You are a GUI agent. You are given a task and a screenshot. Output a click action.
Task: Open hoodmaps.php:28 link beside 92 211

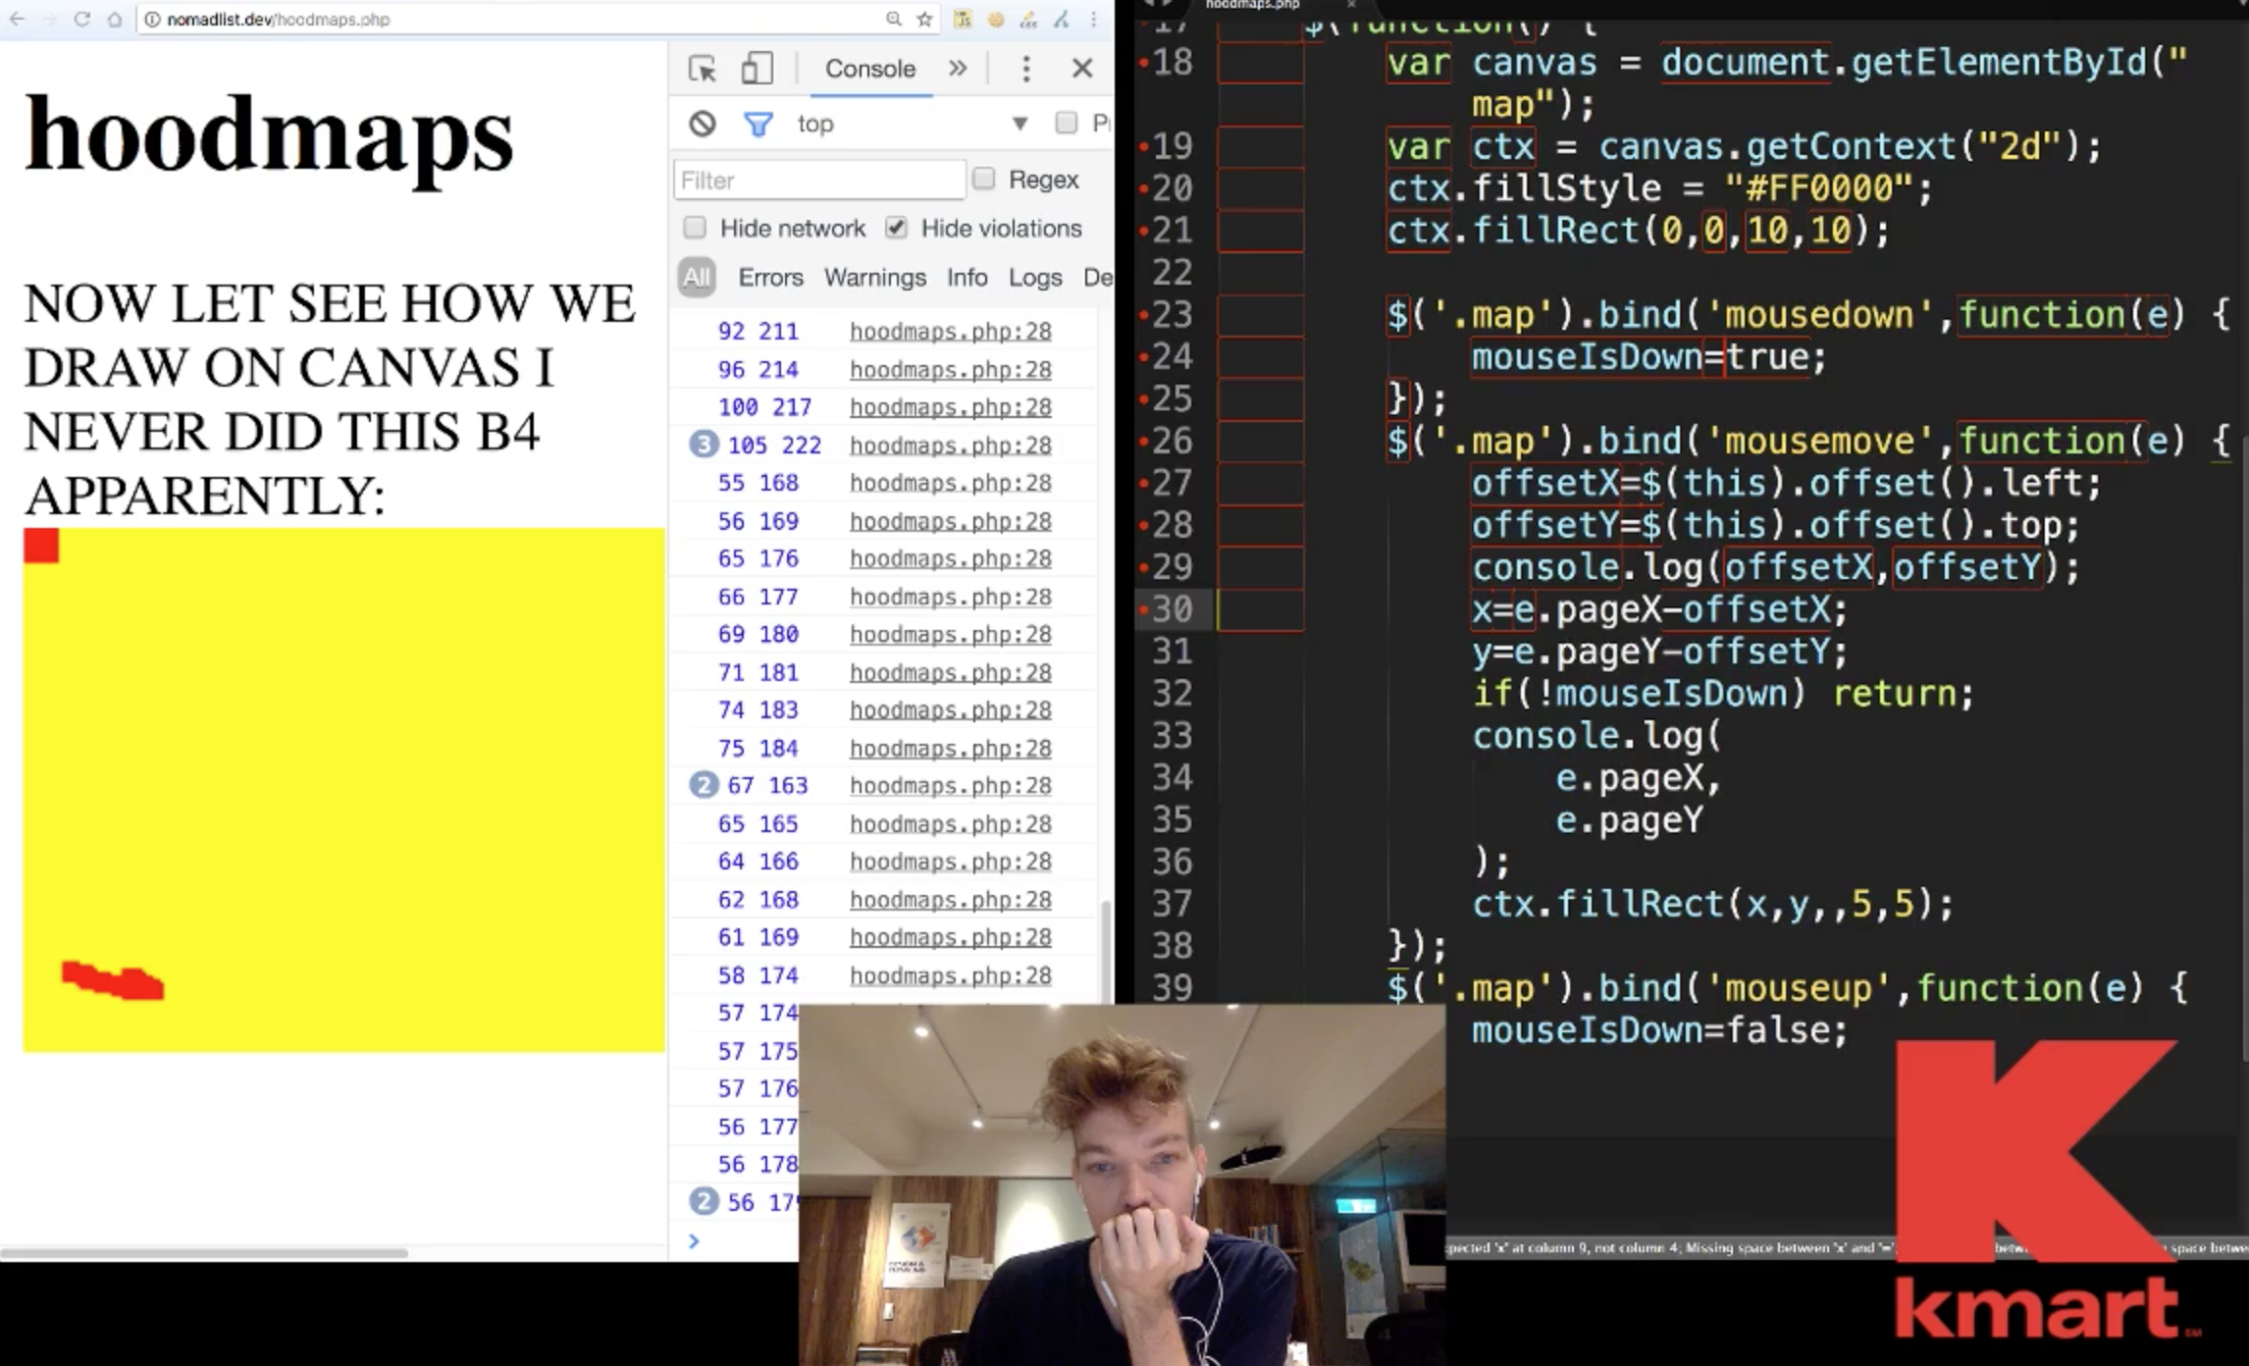(950, 332)
